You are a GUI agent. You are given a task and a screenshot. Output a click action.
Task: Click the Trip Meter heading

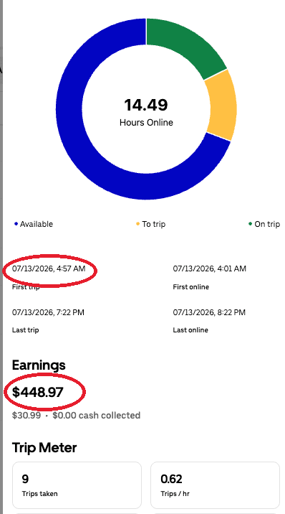[x=44, y=447]
